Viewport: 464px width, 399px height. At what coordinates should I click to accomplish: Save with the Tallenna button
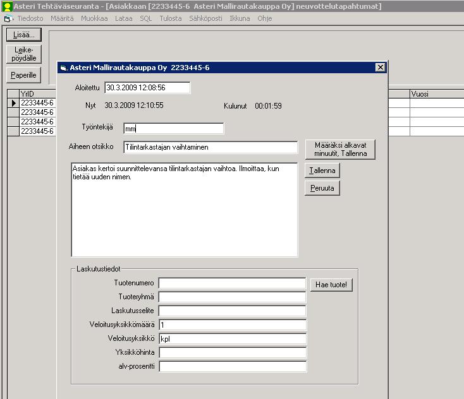tap(322, 170)
